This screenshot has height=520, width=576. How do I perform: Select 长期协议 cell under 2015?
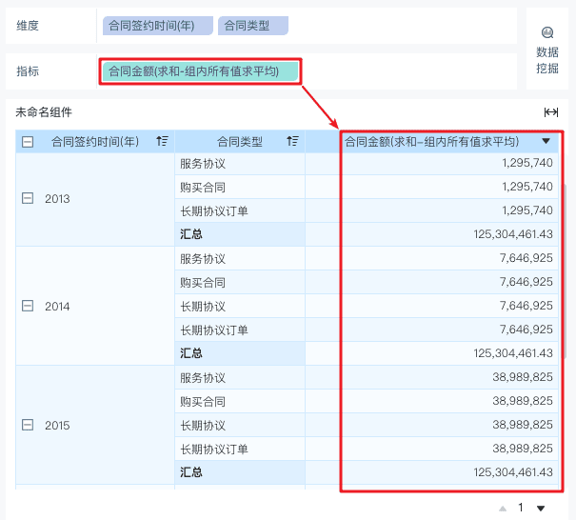click(x=240, y=425)
